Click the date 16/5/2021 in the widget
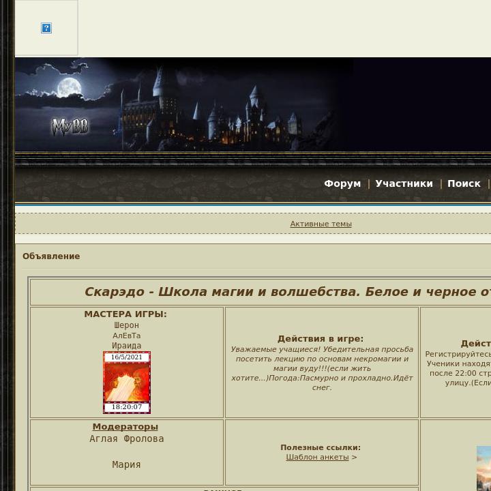The height and width of the screenshot is (491, 491). (x=127, y=357)
